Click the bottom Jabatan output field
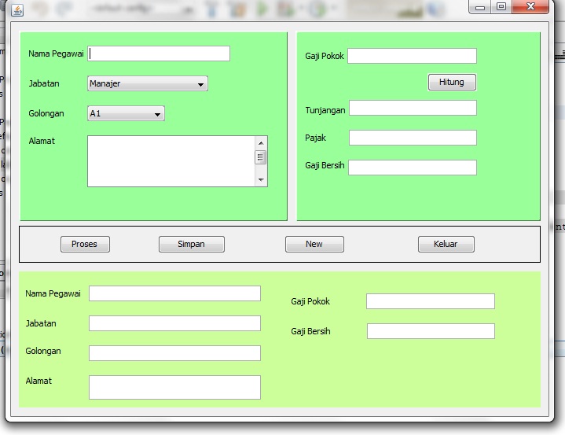Image resolution: width=565 pixels, height=435 pixels. pyautogui.click(x=174, y=323)
